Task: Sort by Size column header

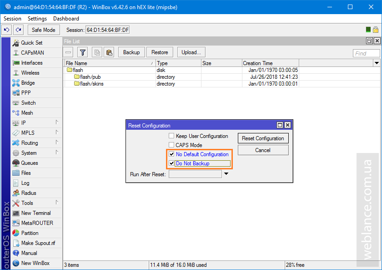Action: [x=221, y=63]
